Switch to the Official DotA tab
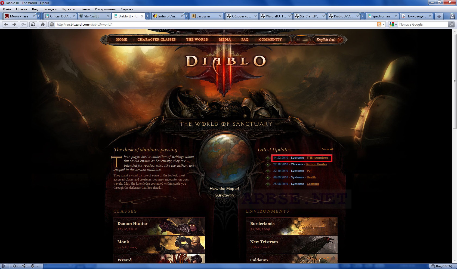 (x=60, y=16)
